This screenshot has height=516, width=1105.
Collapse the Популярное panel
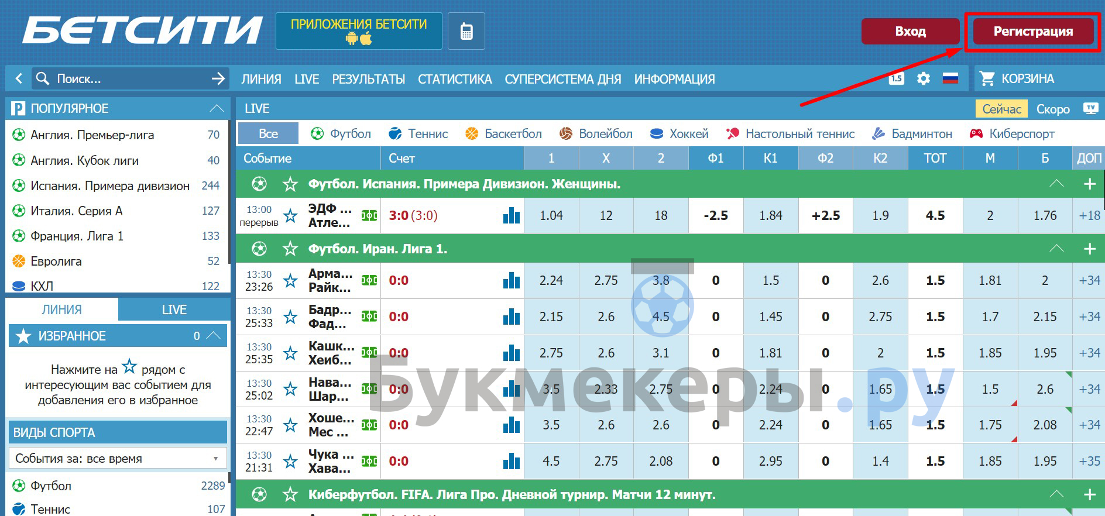point(217,108)
